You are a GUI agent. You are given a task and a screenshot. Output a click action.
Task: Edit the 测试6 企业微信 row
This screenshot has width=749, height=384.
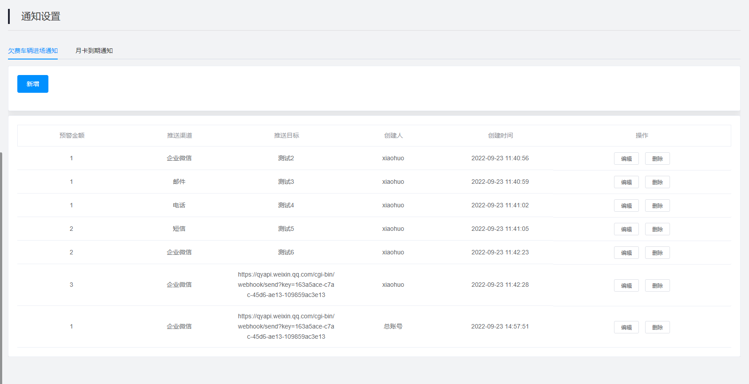626,253
